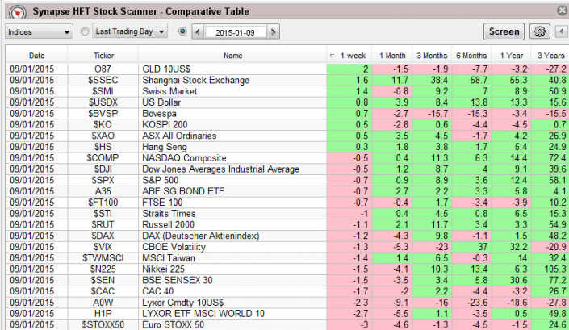Click the next date arrow

pos(274,31)
